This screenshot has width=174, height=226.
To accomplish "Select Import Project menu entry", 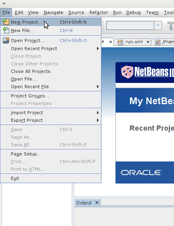I will pyautogui.click(x=51, y=113).
